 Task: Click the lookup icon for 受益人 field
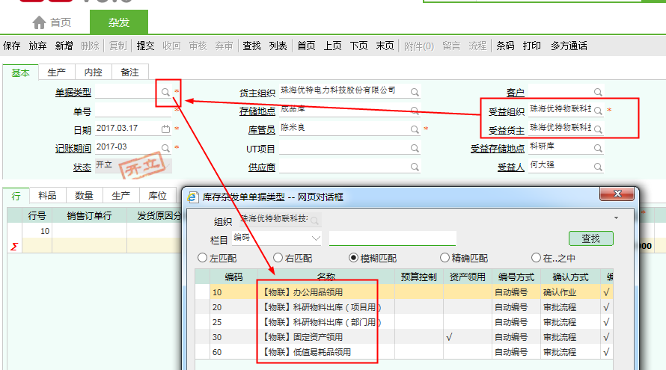598,166
